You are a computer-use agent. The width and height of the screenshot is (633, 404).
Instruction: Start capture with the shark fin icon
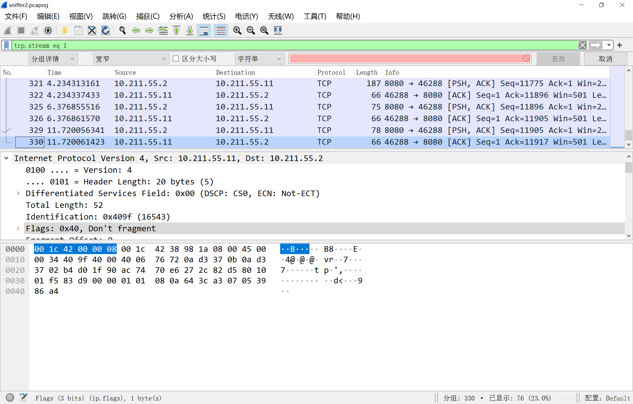[8, 30]
